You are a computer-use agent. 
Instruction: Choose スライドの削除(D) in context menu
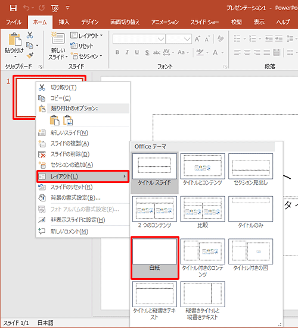point(83,154)
